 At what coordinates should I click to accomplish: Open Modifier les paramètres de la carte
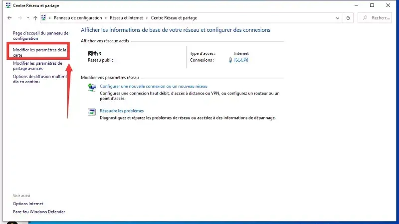(x=39, y=52)
